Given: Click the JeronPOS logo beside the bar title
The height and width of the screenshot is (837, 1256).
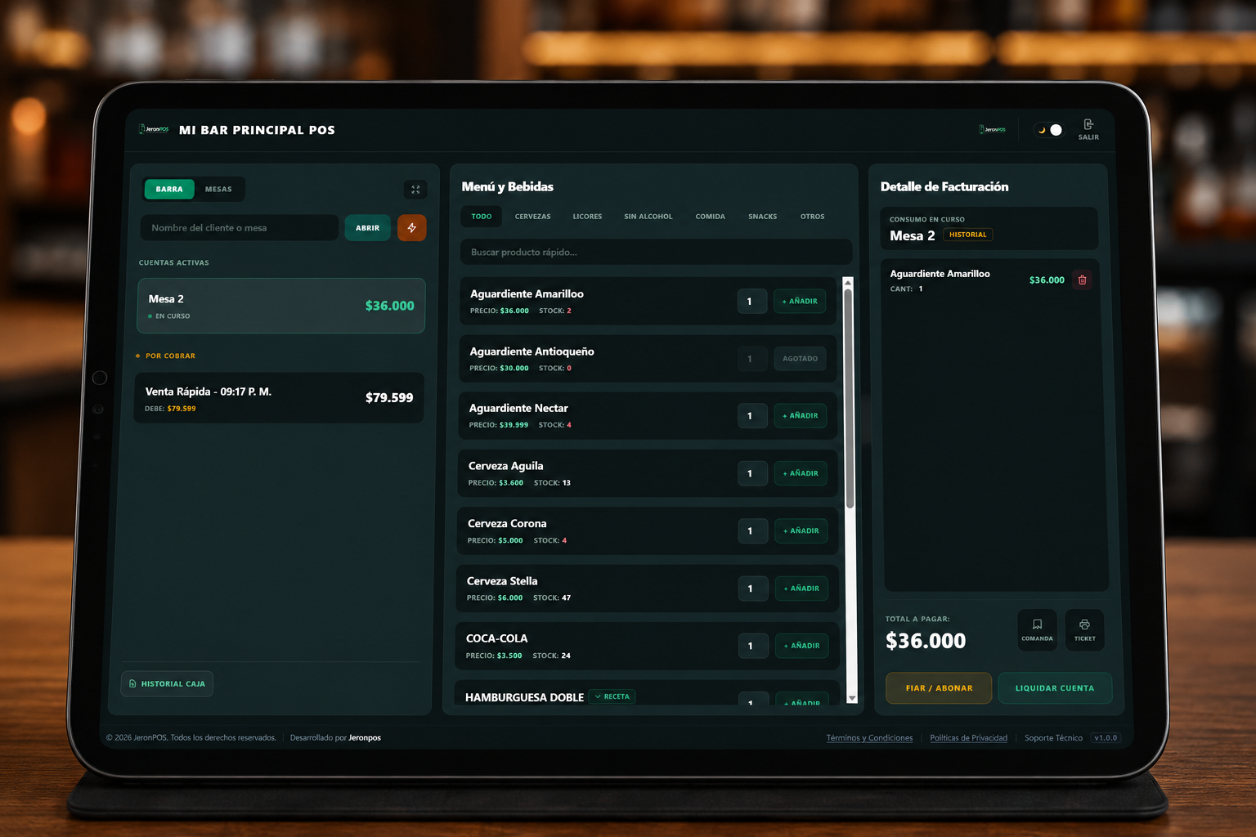Looking at the screenshot, I should click(154, 129).
